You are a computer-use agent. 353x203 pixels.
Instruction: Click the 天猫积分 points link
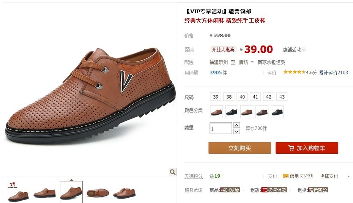click(x=193, y=176)
